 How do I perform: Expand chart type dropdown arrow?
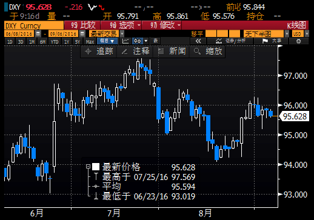[x=146, y=41]
